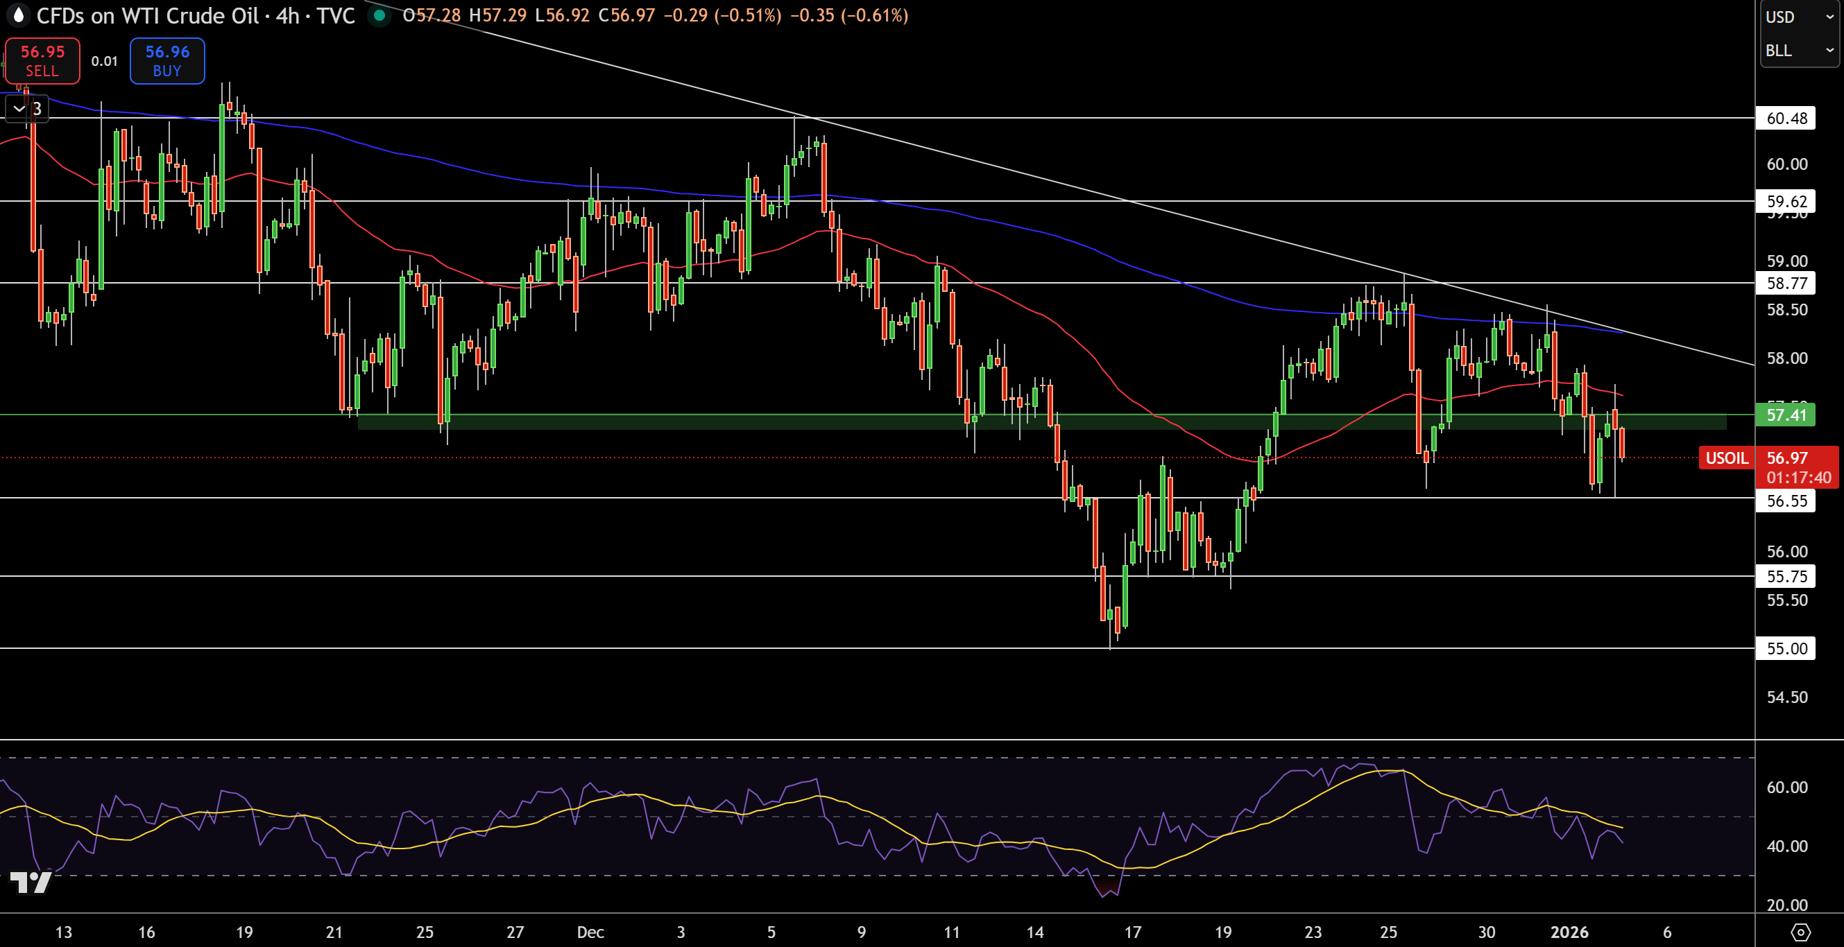Select the 58.77 horizontal line label
This screenshot has height=947, width=1844.
pos(1786,283)
